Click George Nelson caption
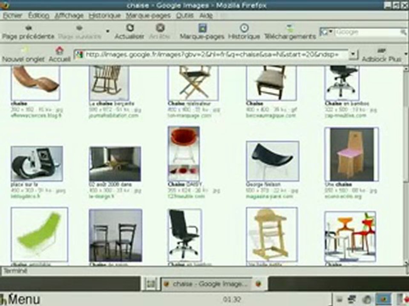The height and width of the screenshot is (306, 409). point(263,184)
